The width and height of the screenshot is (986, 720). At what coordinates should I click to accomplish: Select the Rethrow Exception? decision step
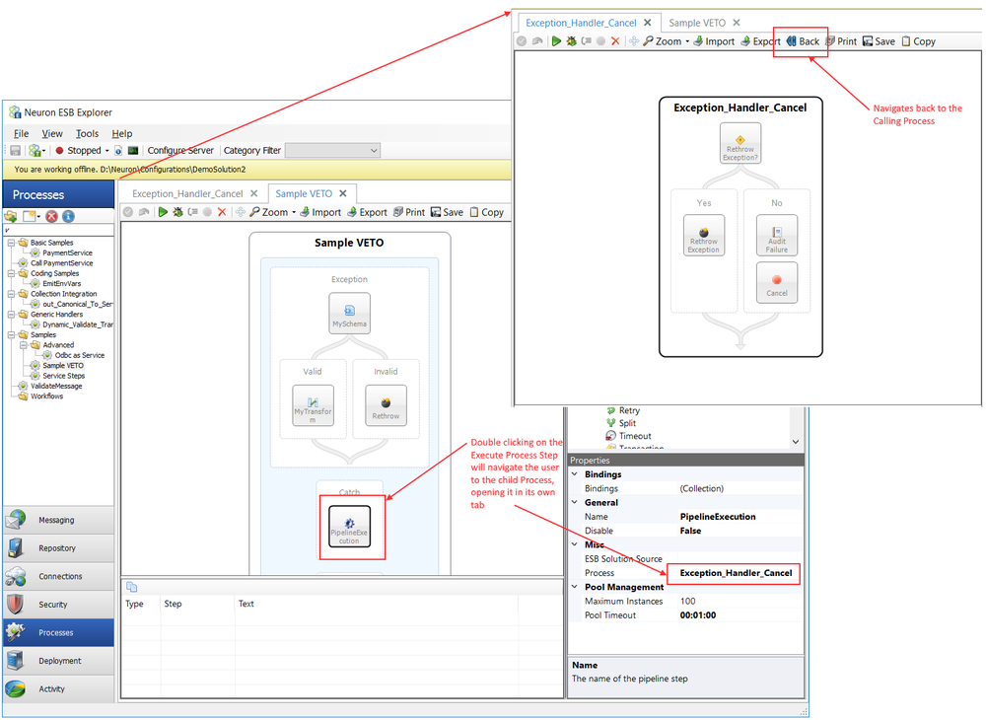click(740, 143)
